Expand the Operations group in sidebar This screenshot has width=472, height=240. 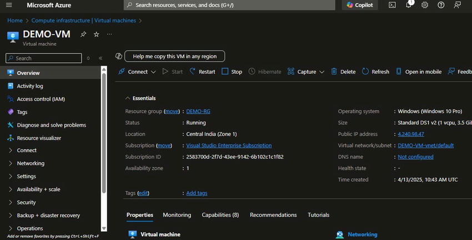click(11, 228)
